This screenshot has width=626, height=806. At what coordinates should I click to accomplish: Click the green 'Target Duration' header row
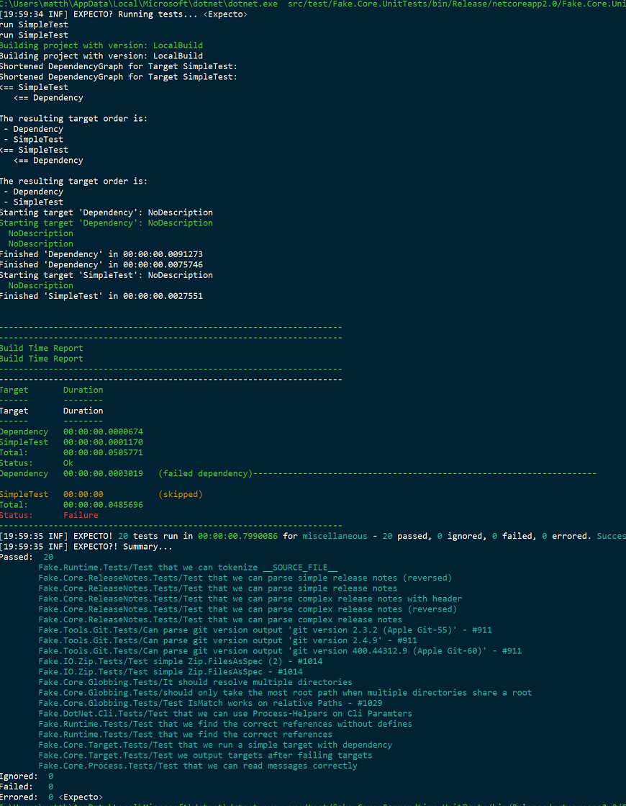51,390
